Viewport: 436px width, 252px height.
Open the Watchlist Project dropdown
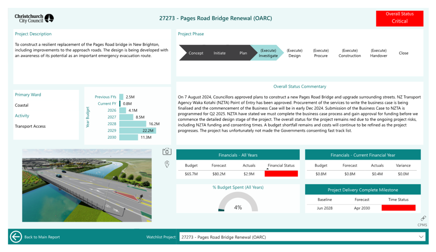pos(303,237)
